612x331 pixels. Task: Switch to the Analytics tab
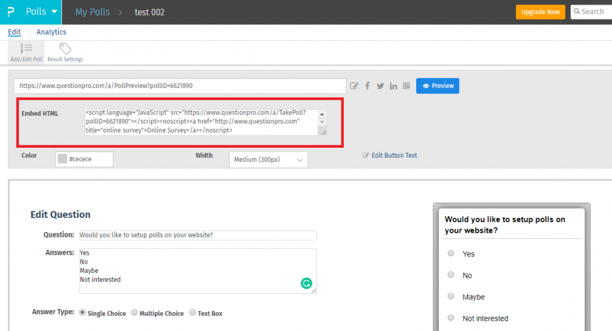(51, 32)
